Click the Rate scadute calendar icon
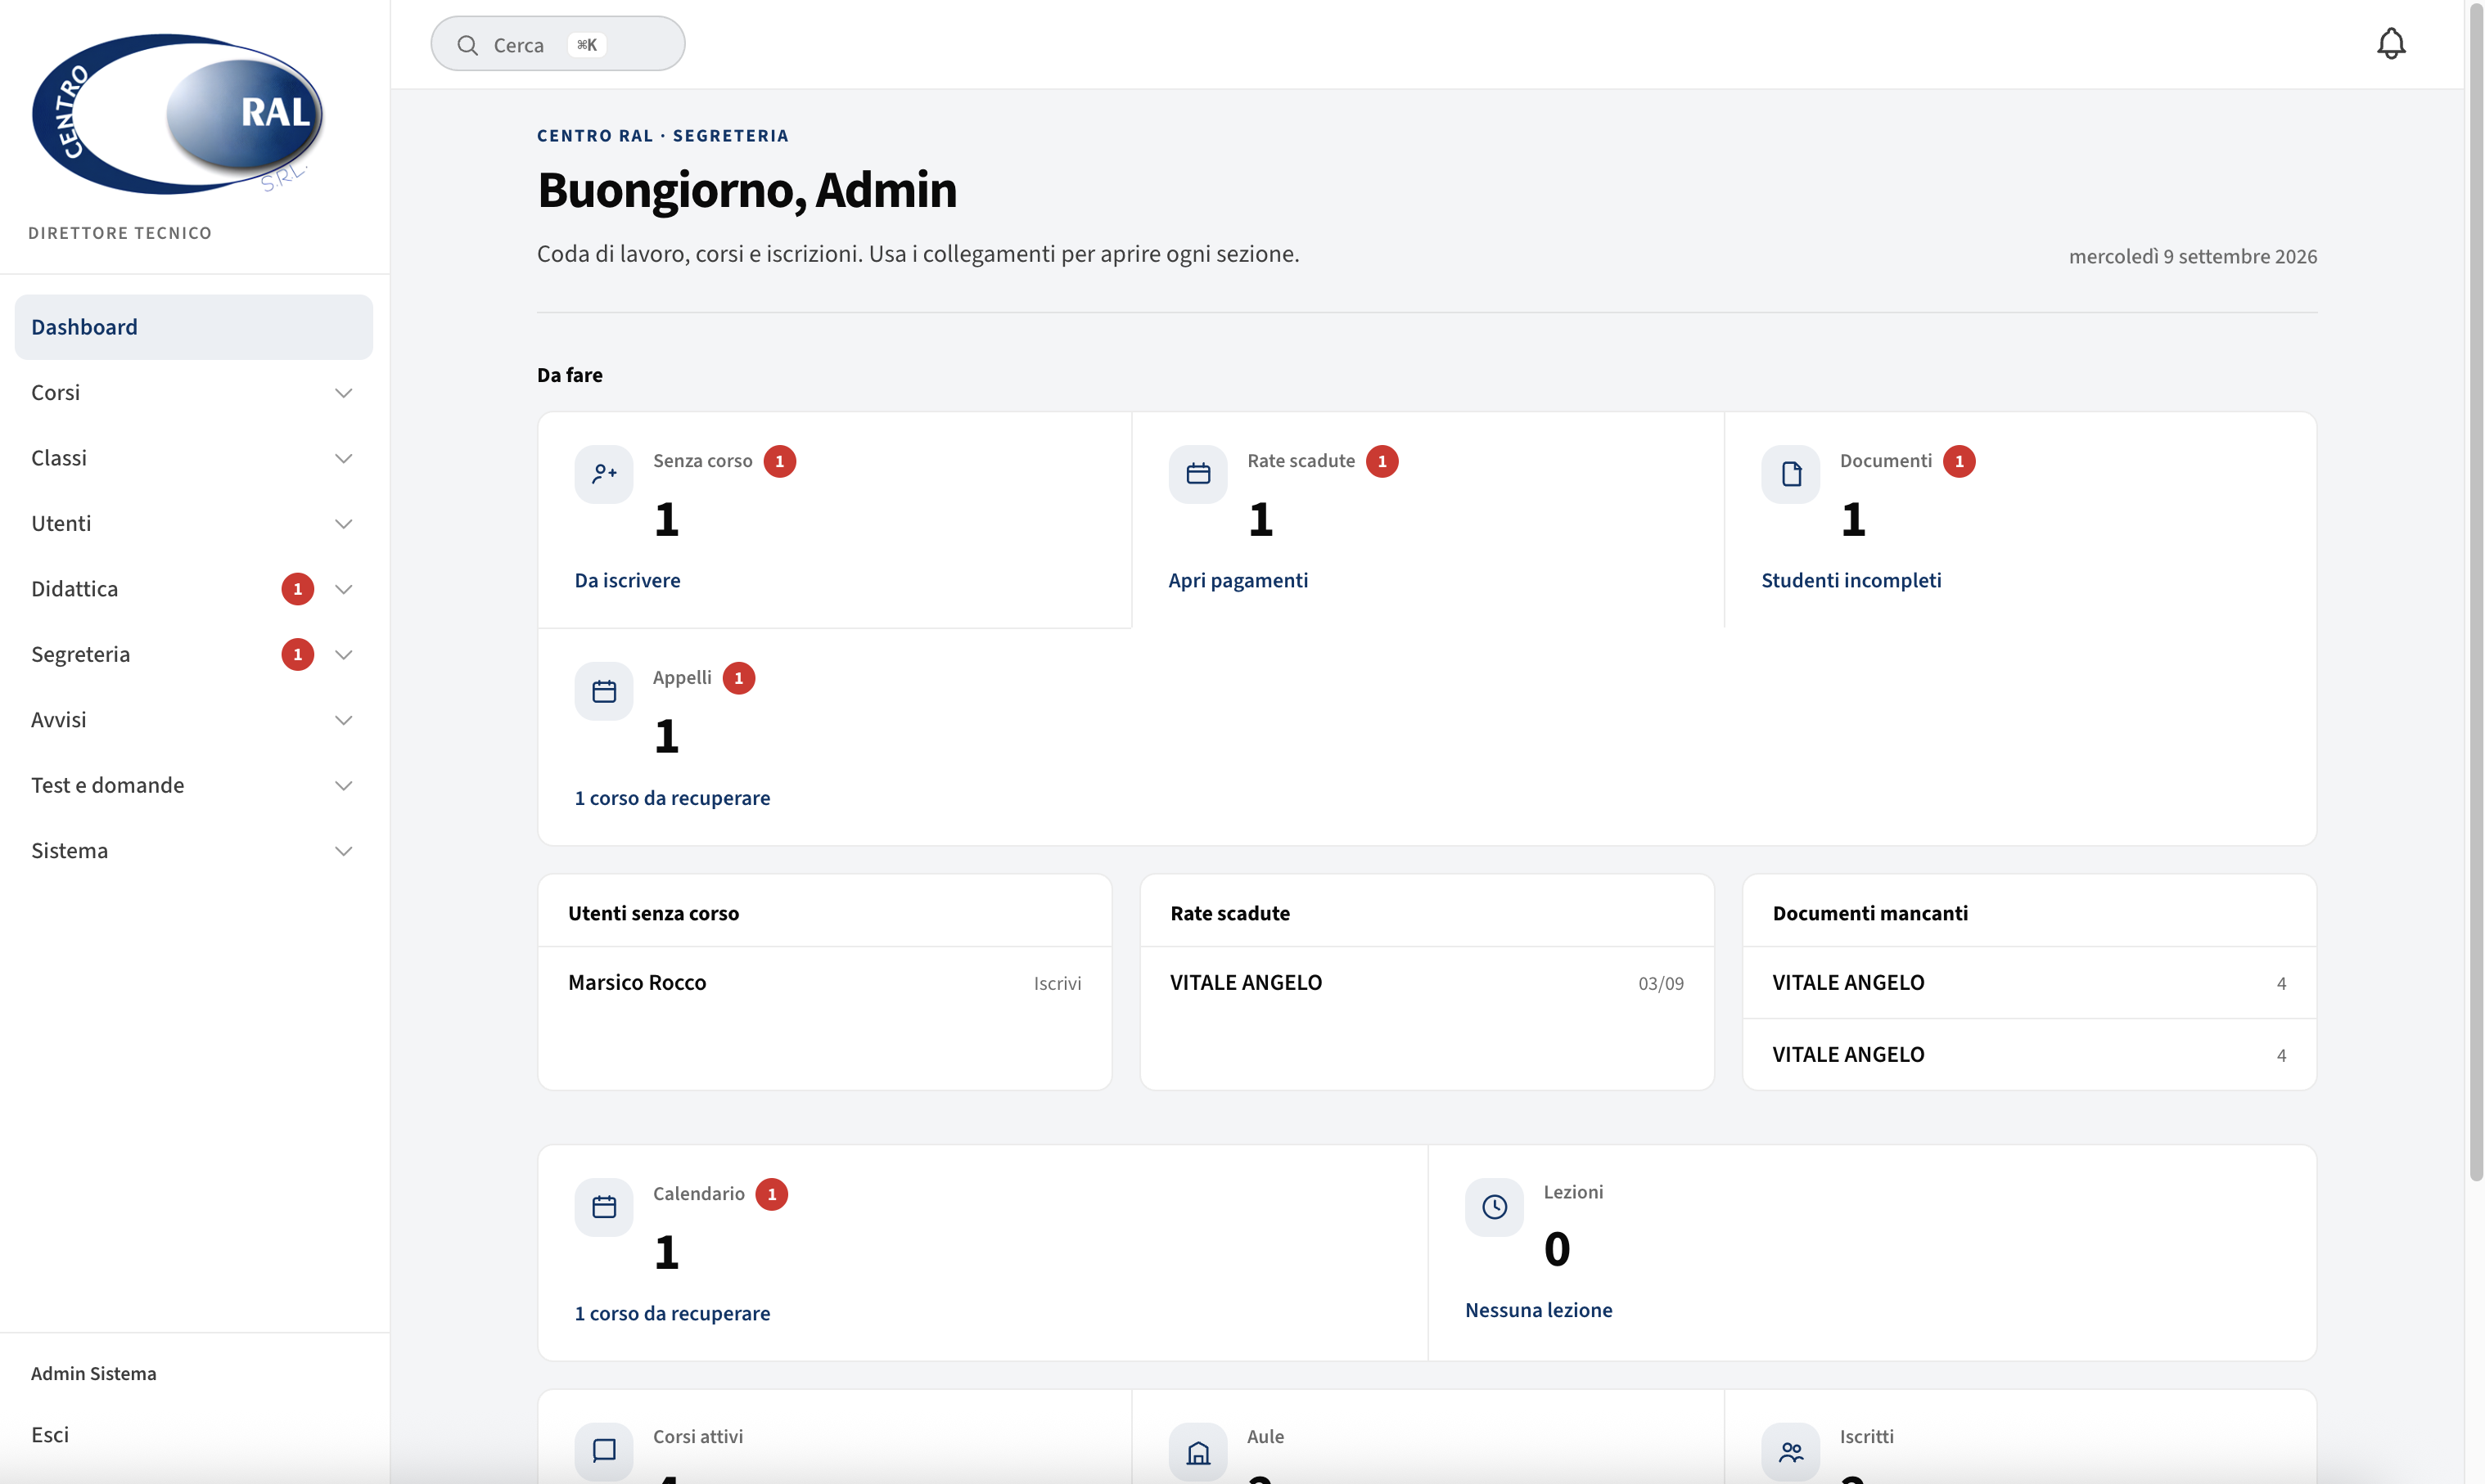Image resolution: width=2485 pixels, height=1484 pixels. pyautogui.click(x=1197, y=474)
